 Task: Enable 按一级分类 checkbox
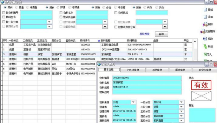coord(4,22)
